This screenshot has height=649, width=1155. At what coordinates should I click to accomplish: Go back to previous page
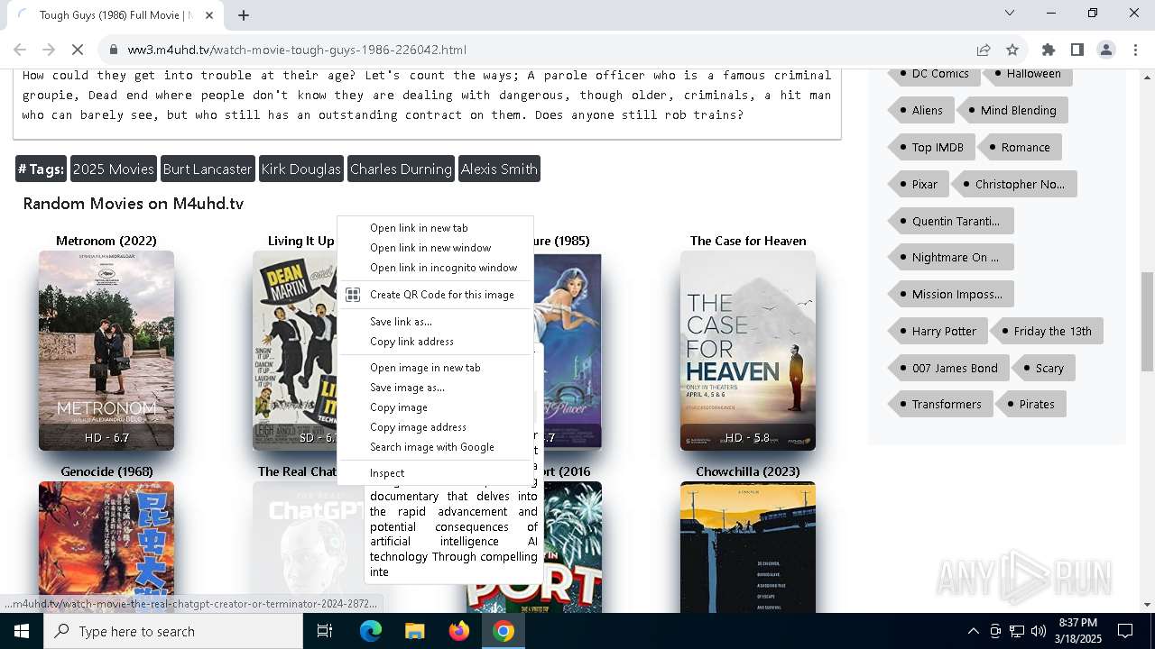[20, 50]
